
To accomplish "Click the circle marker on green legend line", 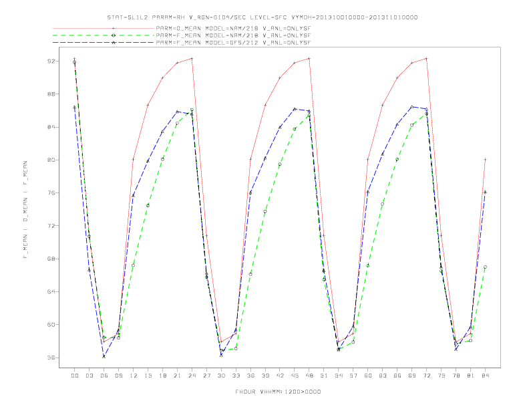I will pos(114,35).
